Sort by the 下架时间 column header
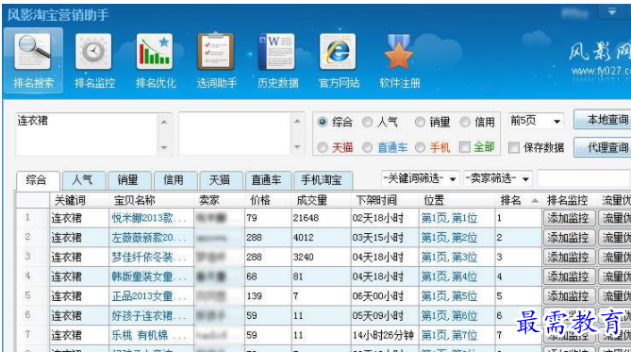631x352 pixels. 376,200
